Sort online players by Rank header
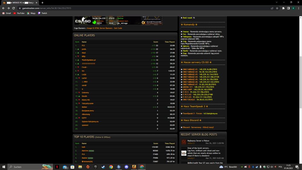This screenshot has width=302, height=170. click(77, 42)
